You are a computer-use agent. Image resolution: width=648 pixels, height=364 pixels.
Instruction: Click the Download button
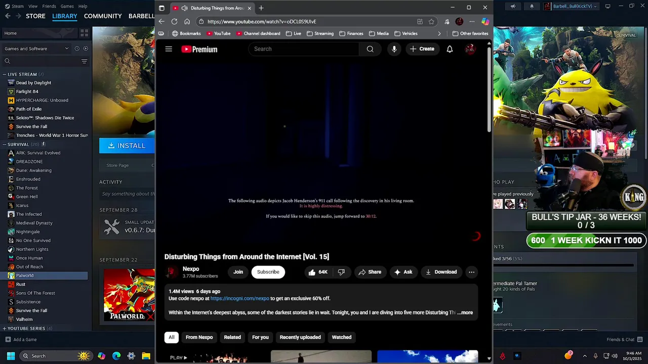pos(441,272)
